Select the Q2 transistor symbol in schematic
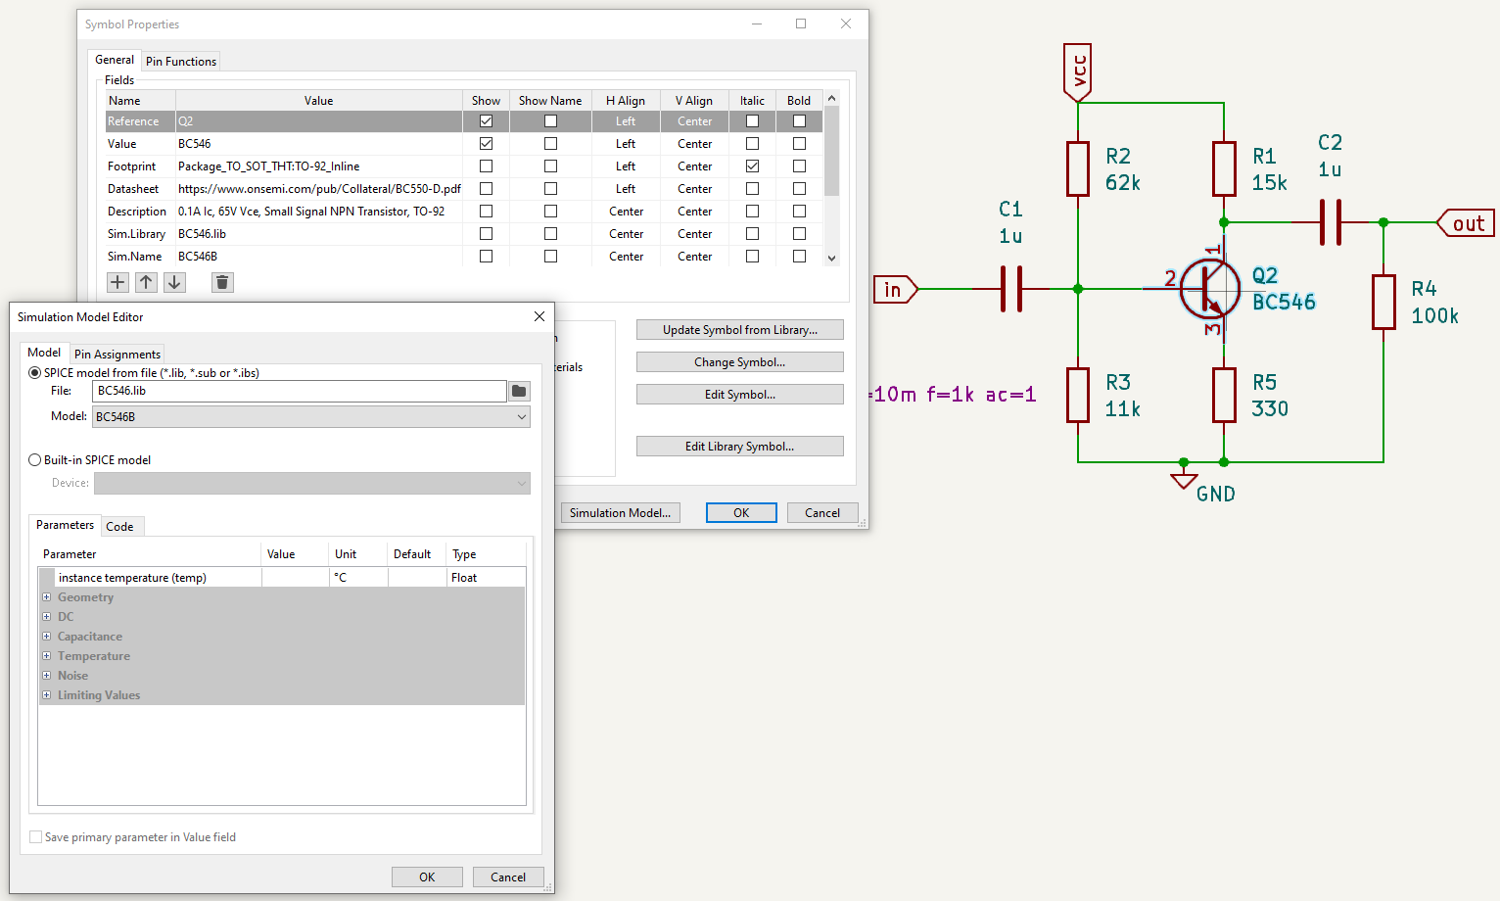 [1209, 289]
